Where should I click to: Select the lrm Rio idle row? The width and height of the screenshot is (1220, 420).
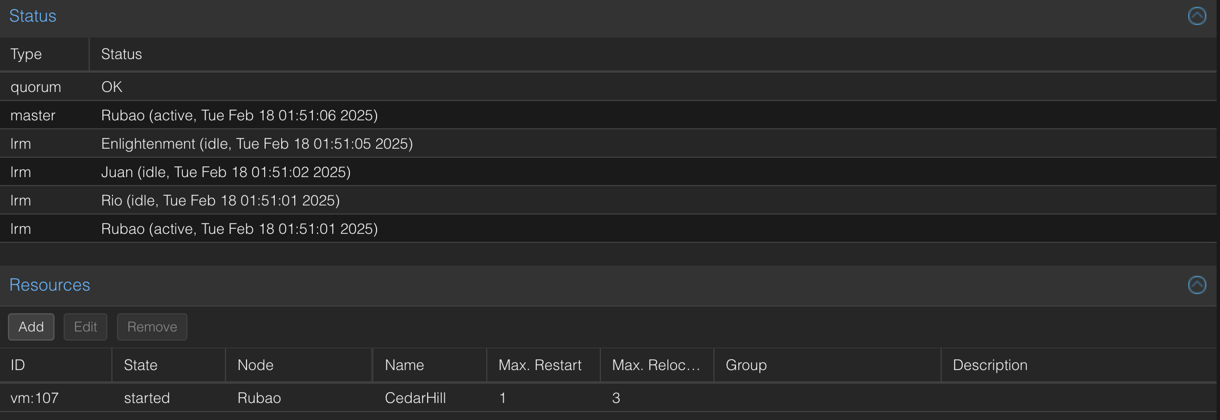click(608, 200)
